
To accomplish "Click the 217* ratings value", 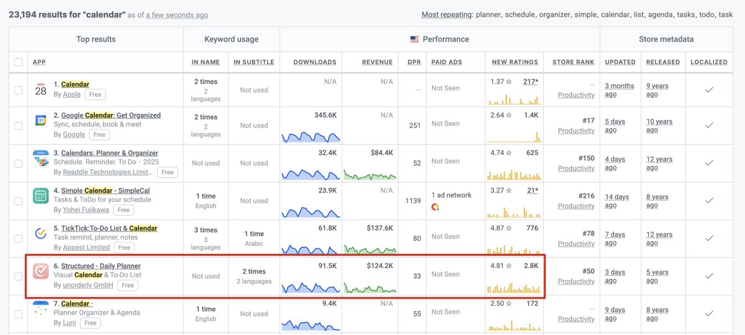I will click(531, 82).
